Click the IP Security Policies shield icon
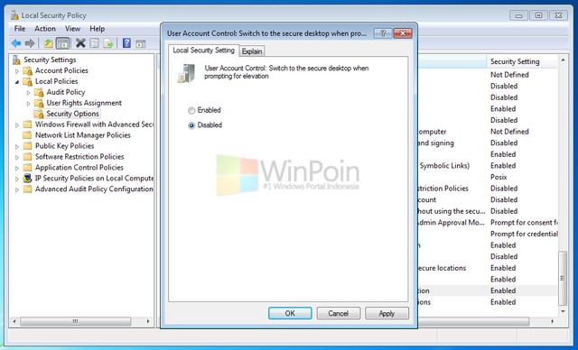This screenshot has height=350, width=578. coord(27,179)
